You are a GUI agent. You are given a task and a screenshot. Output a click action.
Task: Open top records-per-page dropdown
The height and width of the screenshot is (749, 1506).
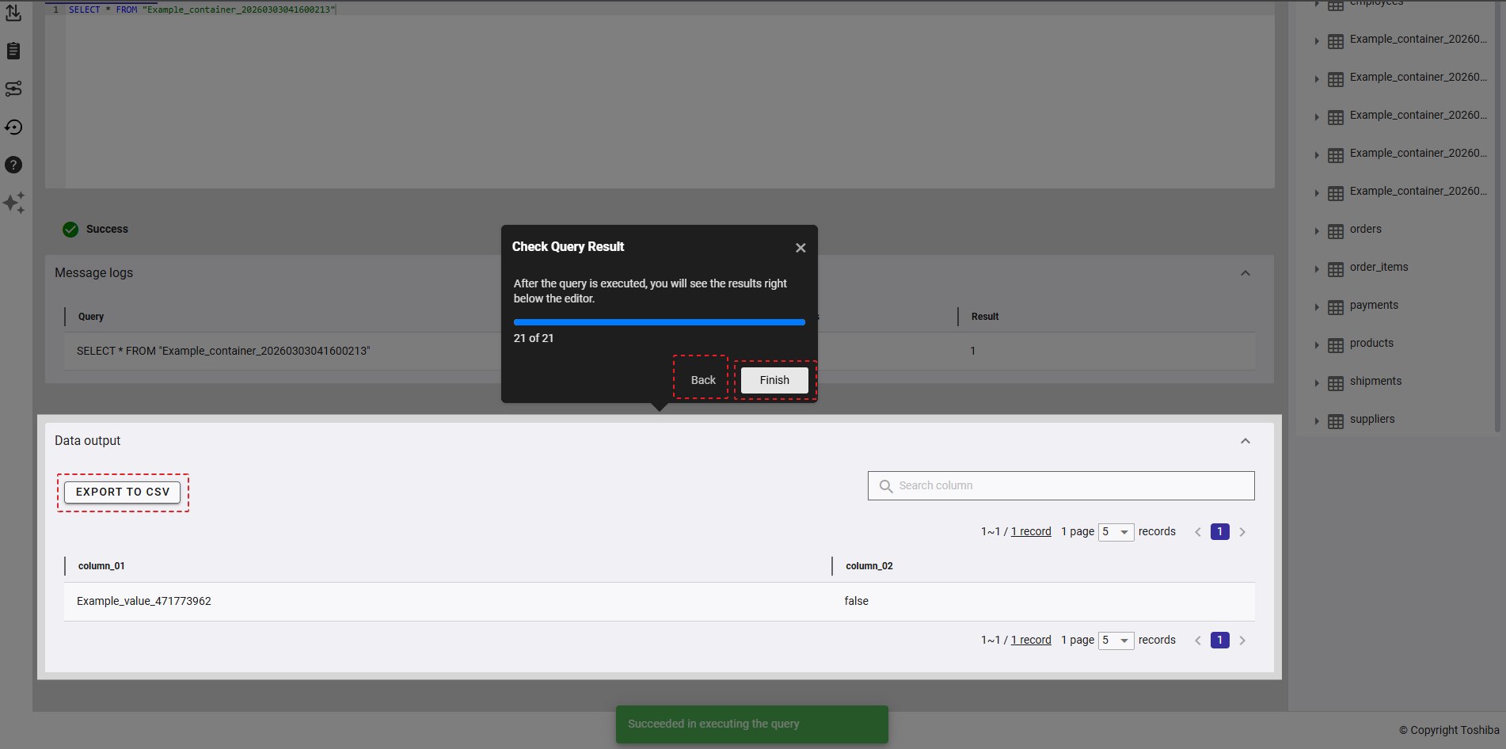coord(1116,532)
